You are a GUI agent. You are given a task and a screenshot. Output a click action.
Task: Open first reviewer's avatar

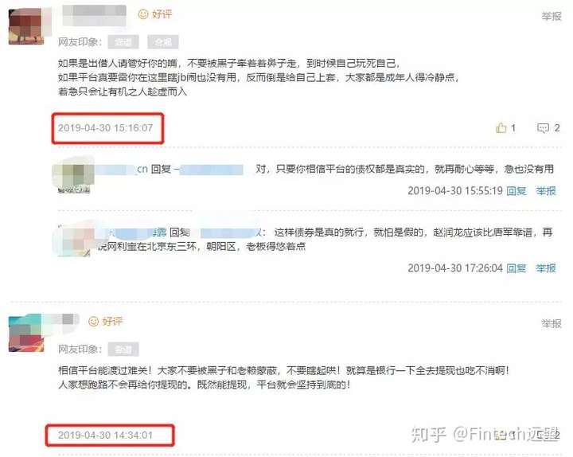(x=26, y=26)
